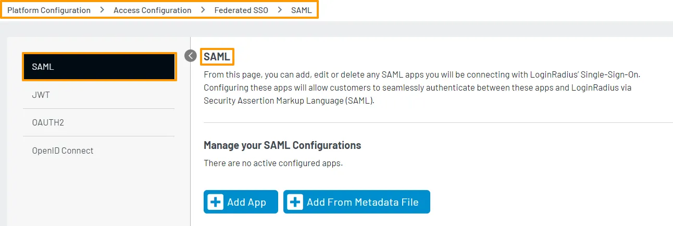Navigate to Platform Configuration in the breadcrumb
Screen dimensions: 673x226
[49, 10]
